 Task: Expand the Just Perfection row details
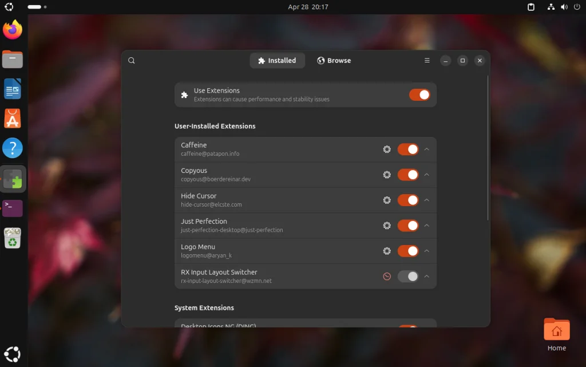(426, 226)
